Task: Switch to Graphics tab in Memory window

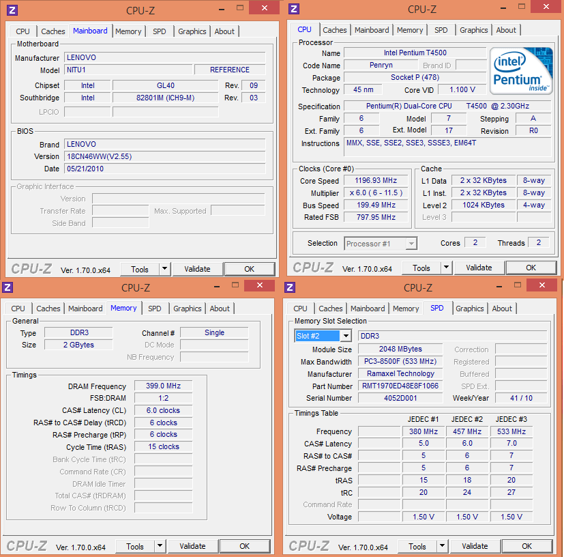Action: (x=187, y=309)
